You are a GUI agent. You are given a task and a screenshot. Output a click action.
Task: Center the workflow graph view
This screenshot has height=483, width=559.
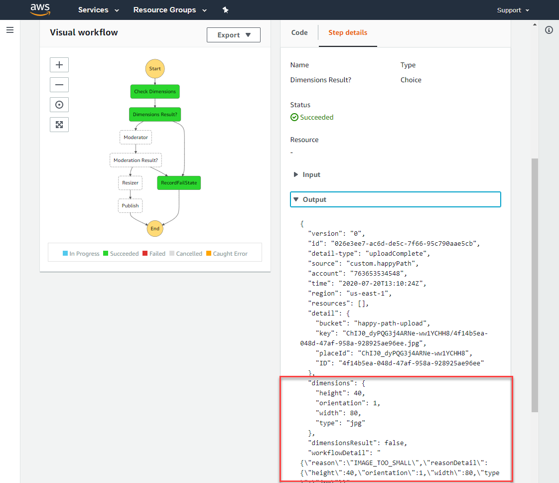point(59,105)
